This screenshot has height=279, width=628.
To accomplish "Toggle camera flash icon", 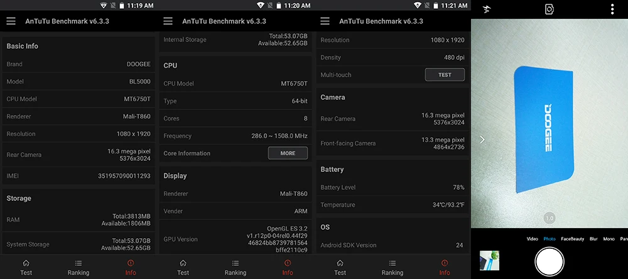I will (487, 9).
